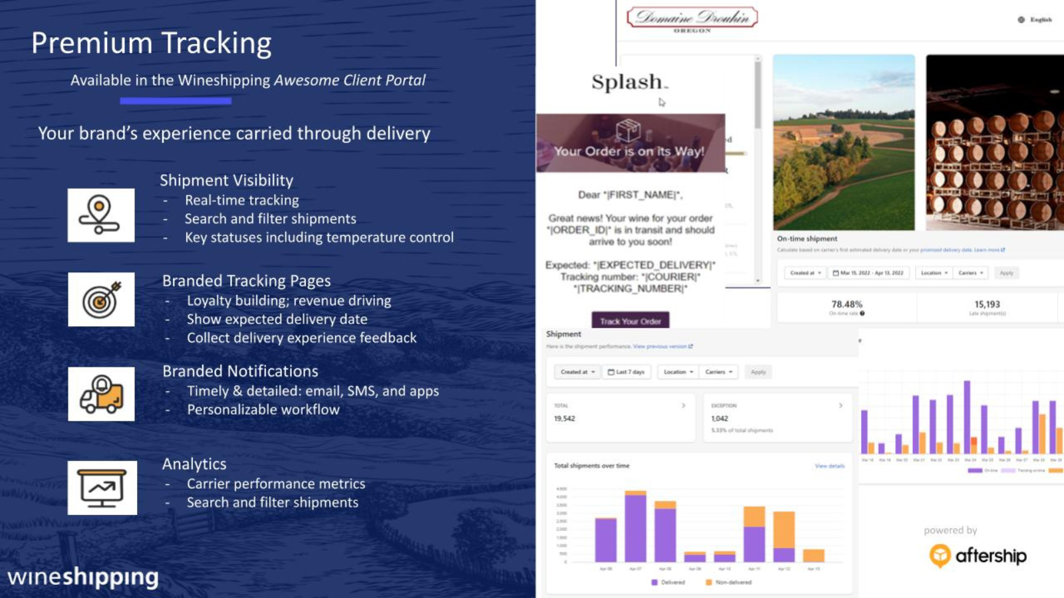1064x598 pixels.
Task: Click the Shipment Visibility heading
Action: (226, 180)
